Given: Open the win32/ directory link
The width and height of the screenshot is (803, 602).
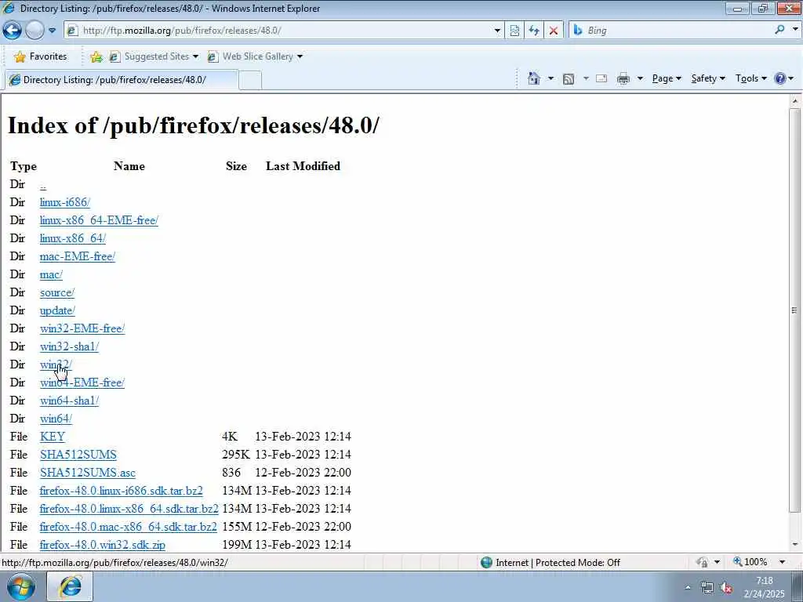Looking at the screenshot, I should coord(56,364).
